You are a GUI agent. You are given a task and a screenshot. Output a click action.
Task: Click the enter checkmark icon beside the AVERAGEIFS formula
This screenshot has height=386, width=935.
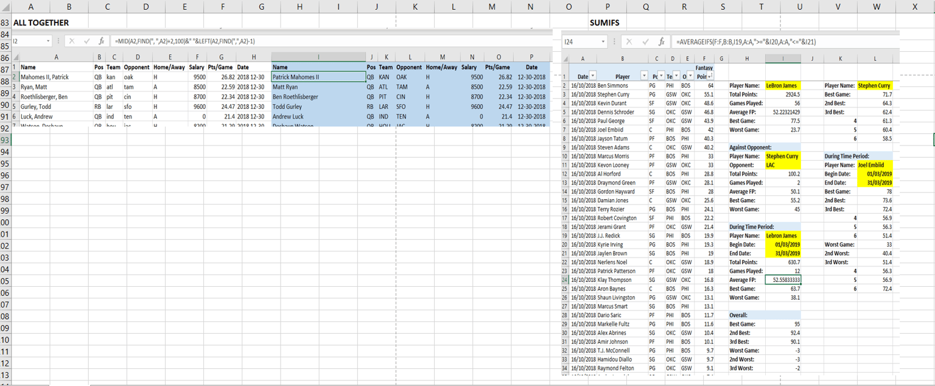coord(646,43)
